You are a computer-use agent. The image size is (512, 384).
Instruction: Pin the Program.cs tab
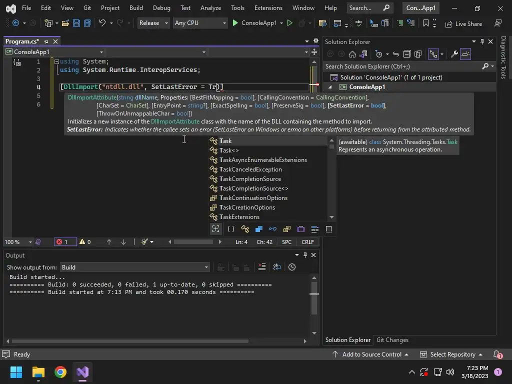click(46, 41)
